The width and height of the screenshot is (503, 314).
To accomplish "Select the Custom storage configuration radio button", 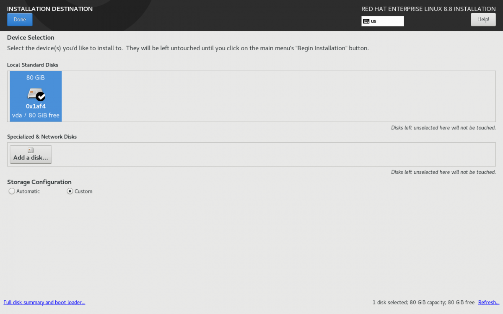I will point(70,191).
